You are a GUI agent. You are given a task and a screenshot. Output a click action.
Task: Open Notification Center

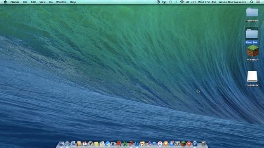point(258,2)
